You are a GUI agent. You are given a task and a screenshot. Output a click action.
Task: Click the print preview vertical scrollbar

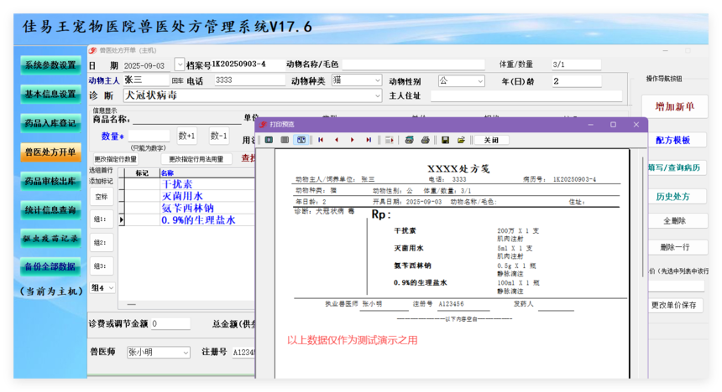coord(643,217)
